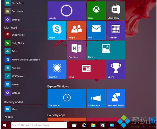Launch Paint

pyautogui.click(x=11, y=51)
